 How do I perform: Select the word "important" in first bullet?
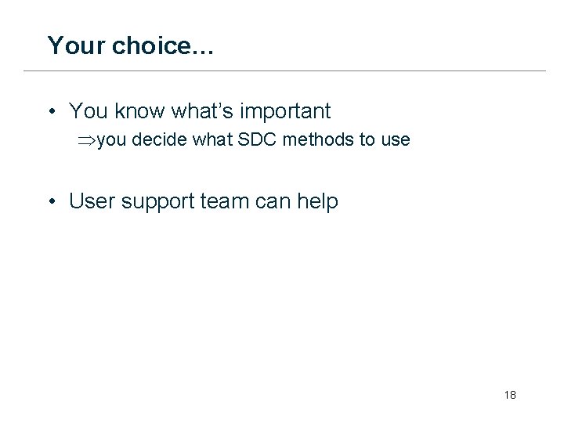point(287,112)
